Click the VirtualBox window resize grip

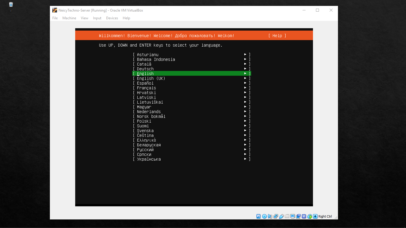point(336,218)
